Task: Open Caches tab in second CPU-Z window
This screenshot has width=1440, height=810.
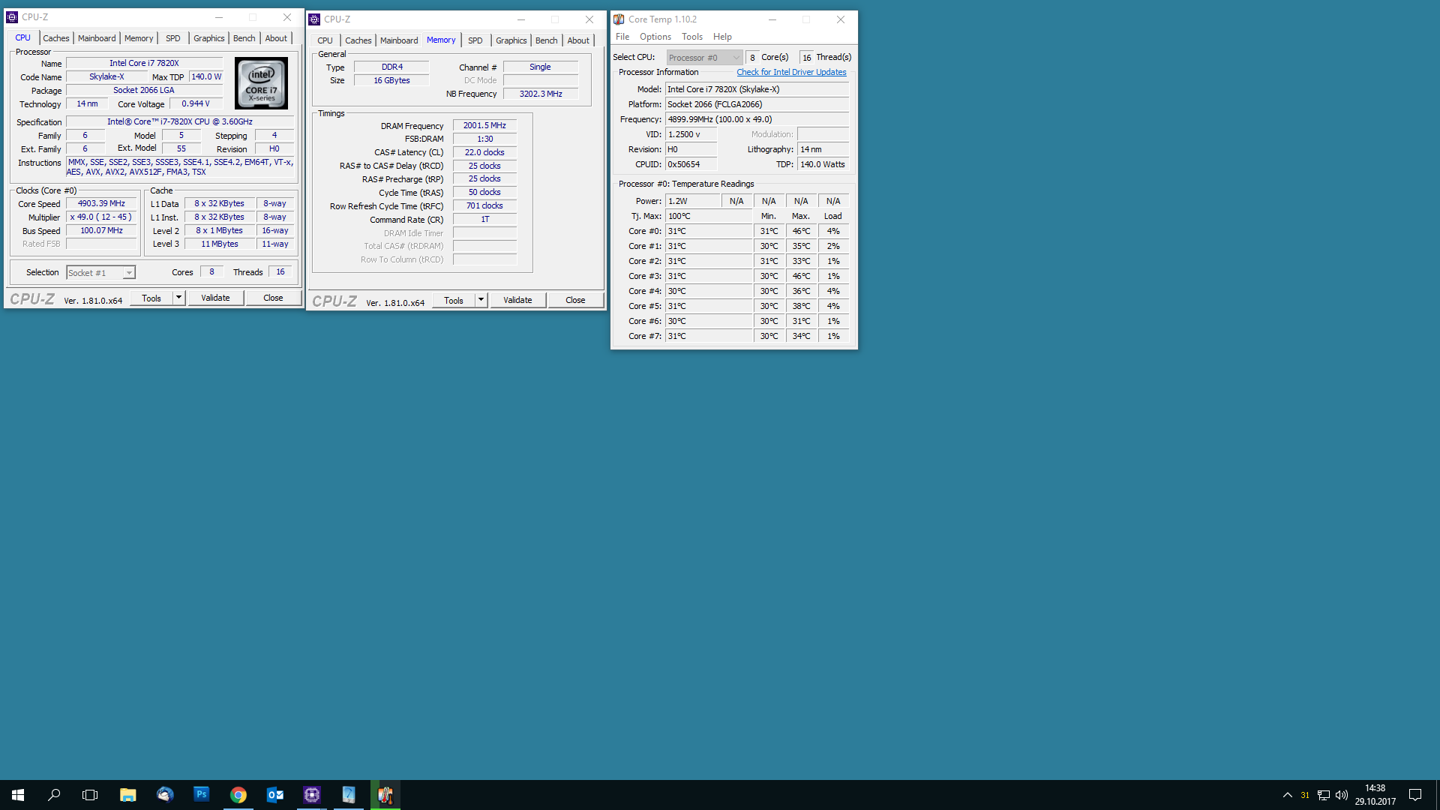Action: click(358, 40)
